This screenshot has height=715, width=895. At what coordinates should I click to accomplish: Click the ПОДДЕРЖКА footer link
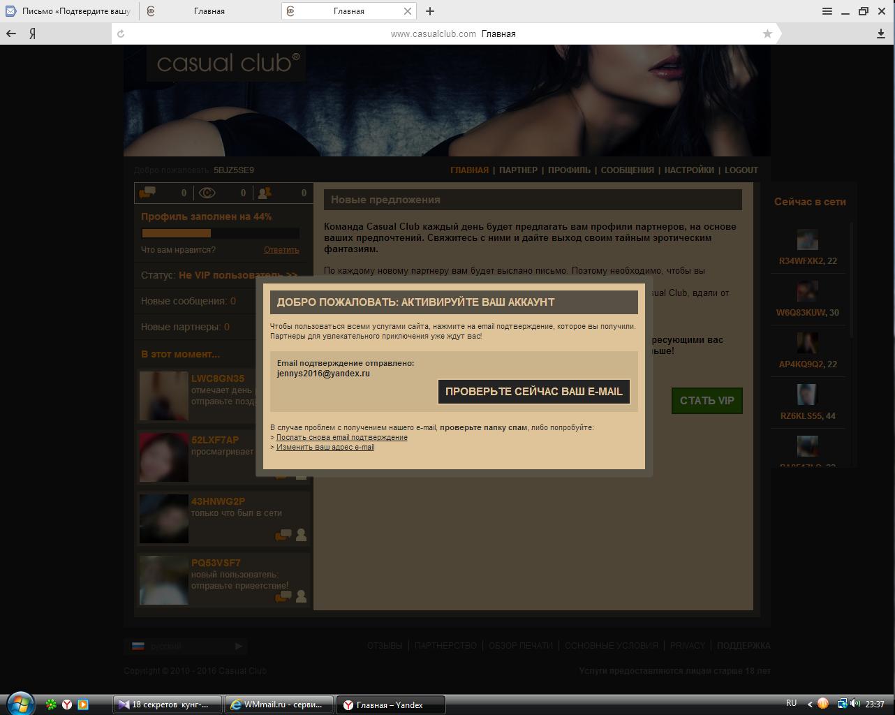pyautogui.click(x=744, y=646)
